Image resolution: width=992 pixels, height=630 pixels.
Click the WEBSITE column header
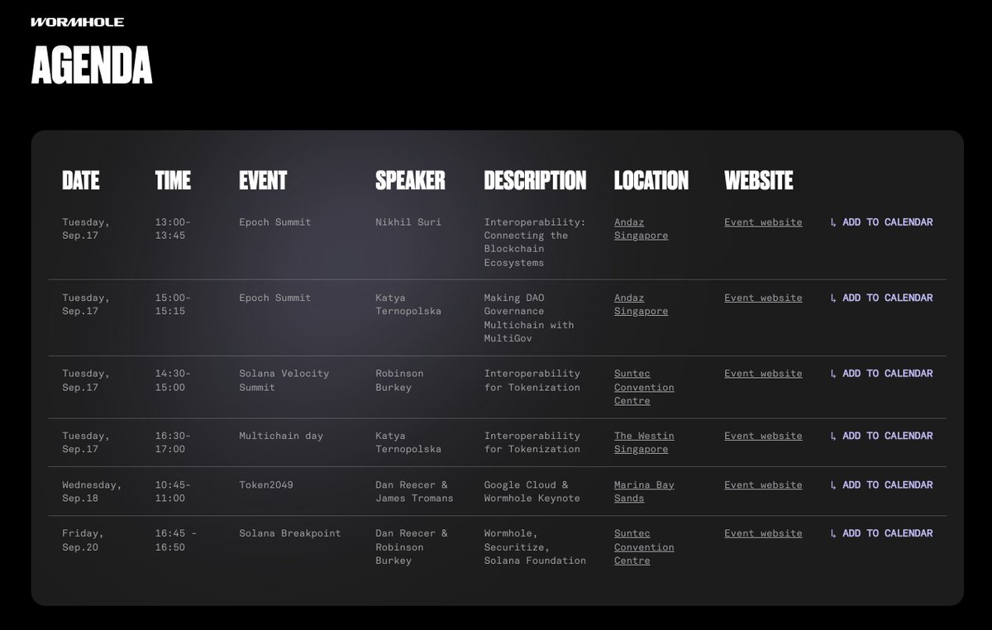pos(759,180)
